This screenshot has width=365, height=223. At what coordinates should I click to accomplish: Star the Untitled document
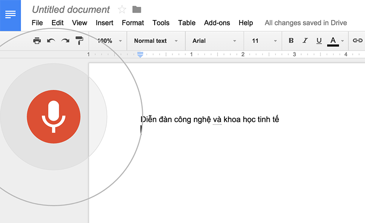point(122,10)
